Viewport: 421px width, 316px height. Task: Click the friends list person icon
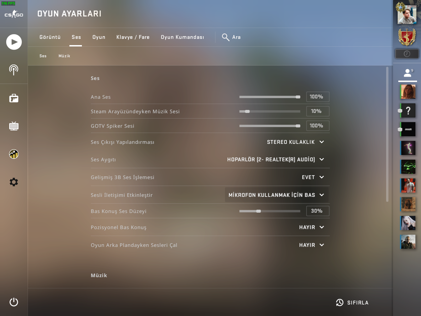[408, 73]
